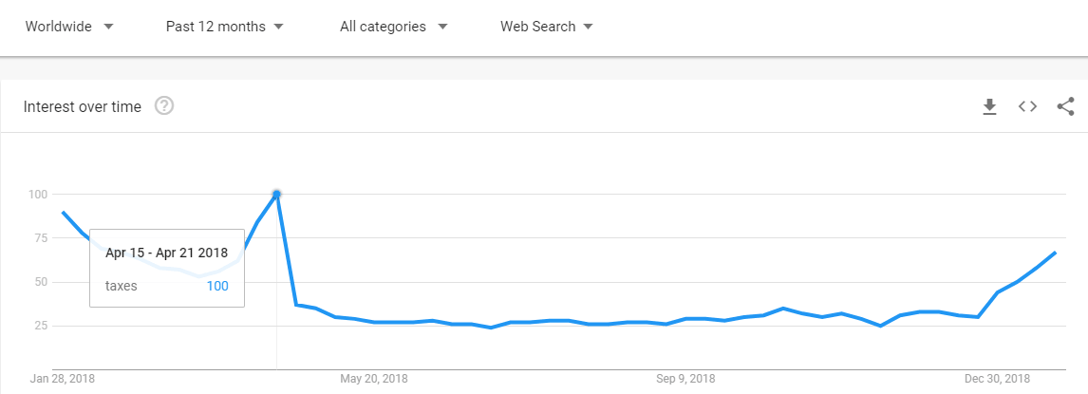The height and width of the screenshot is (394, 1088).
Task: Click the arrow beside Past 12 months
Action: click(x=278, y=27)
